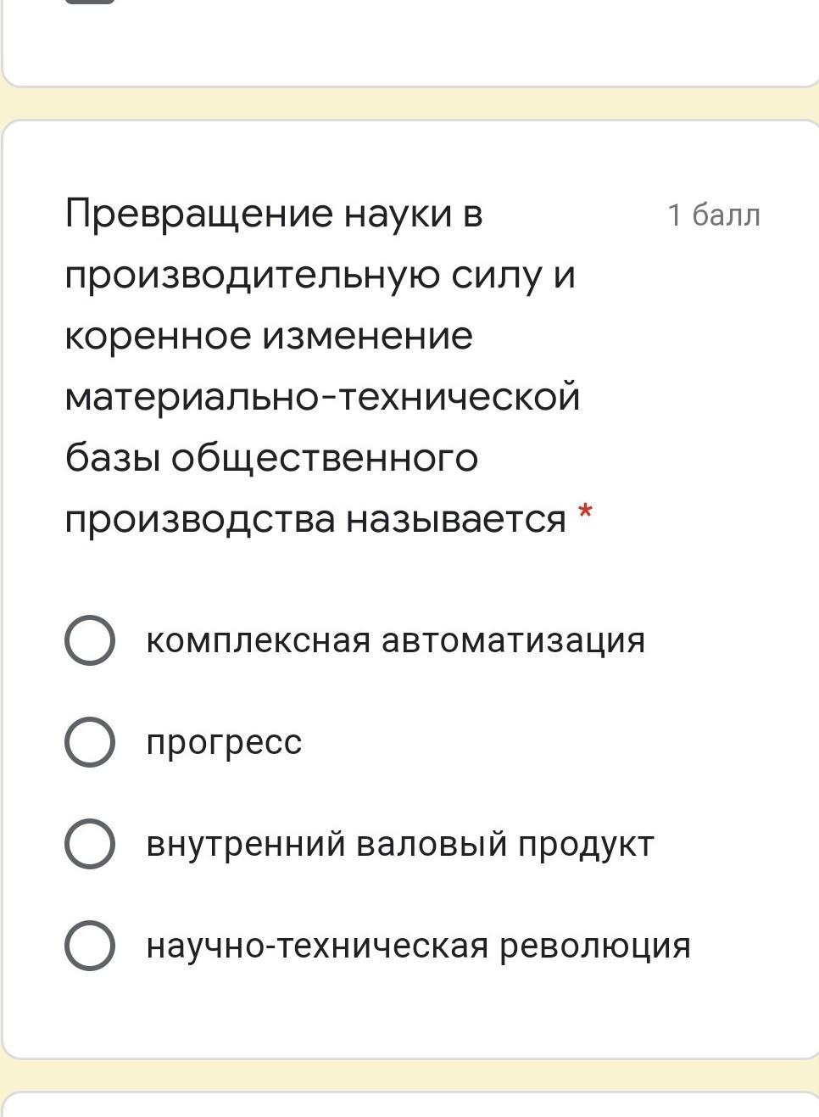Click the 1 балл points indicator
The image size is (819, 1117).
pyautogui.click(x=713, y=215)
